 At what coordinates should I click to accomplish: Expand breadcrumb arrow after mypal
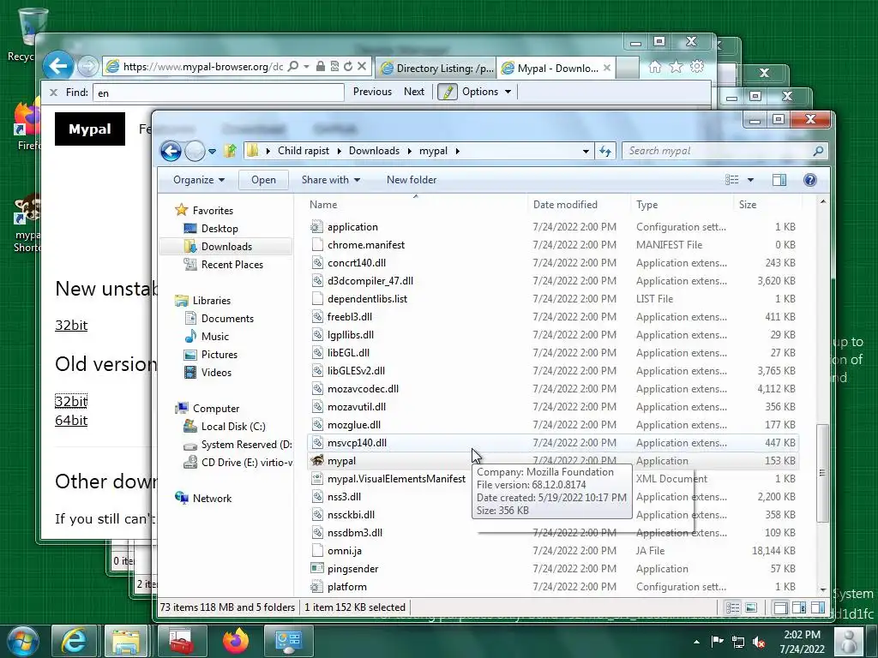(458, 151)
